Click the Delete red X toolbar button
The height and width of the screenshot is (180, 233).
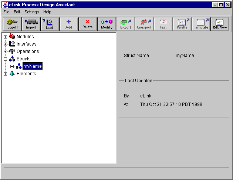pyautogui.click(x=88, y=24)
